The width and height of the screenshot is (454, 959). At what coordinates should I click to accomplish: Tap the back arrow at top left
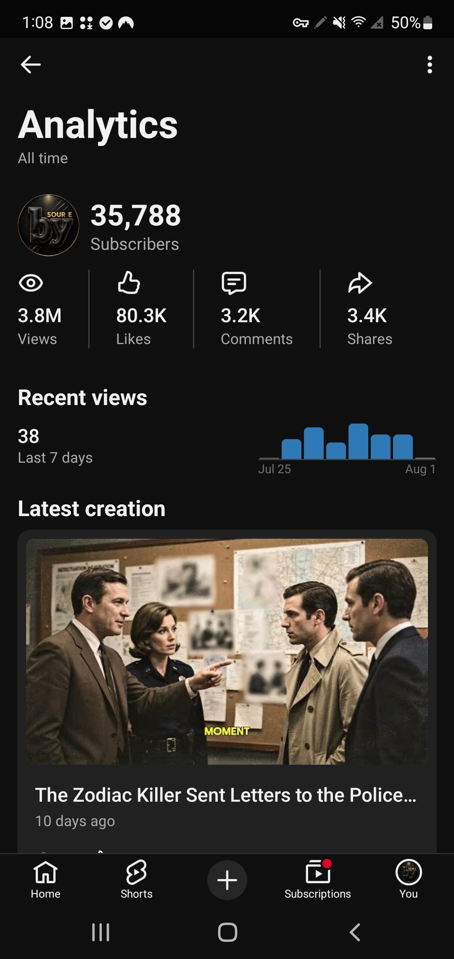[x=31, y=64]
